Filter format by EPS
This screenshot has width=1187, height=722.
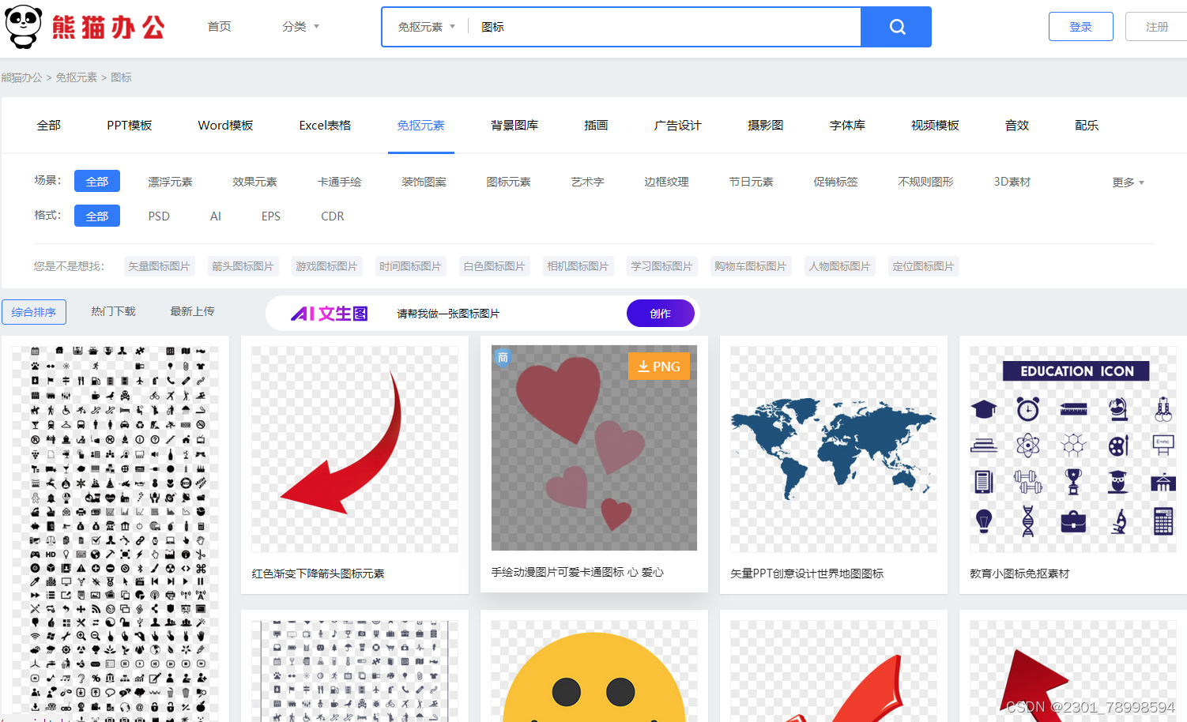click(271, 216)
